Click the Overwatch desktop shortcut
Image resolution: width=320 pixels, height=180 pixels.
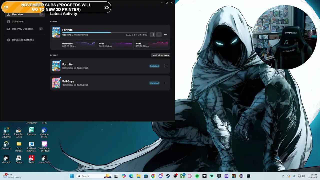click(6, 145)
